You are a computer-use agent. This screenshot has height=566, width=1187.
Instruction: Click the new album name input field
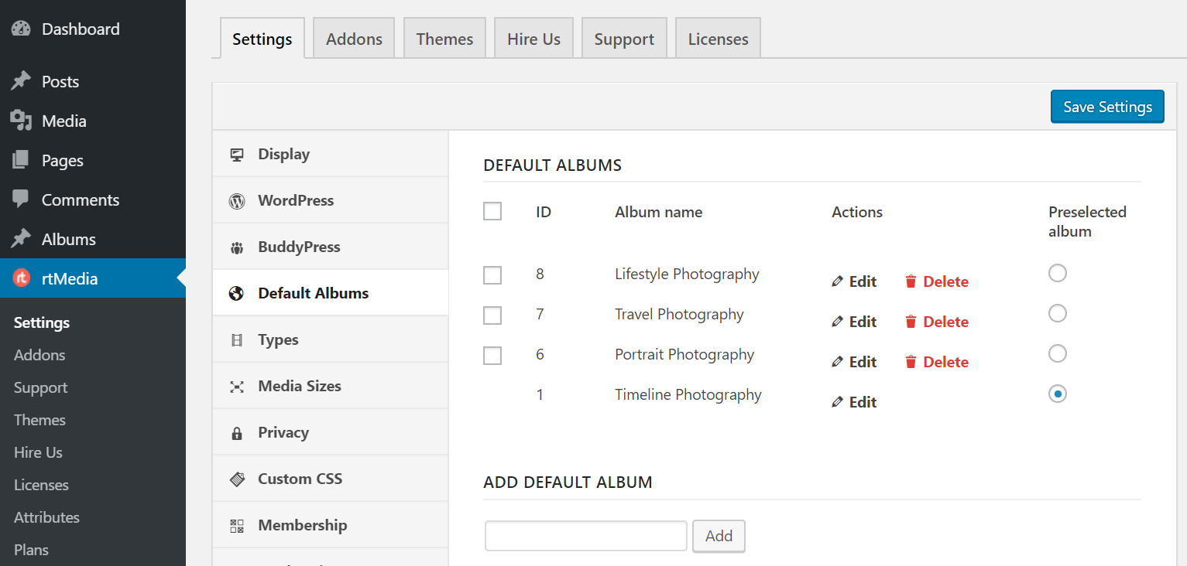[x=585, y=535]
